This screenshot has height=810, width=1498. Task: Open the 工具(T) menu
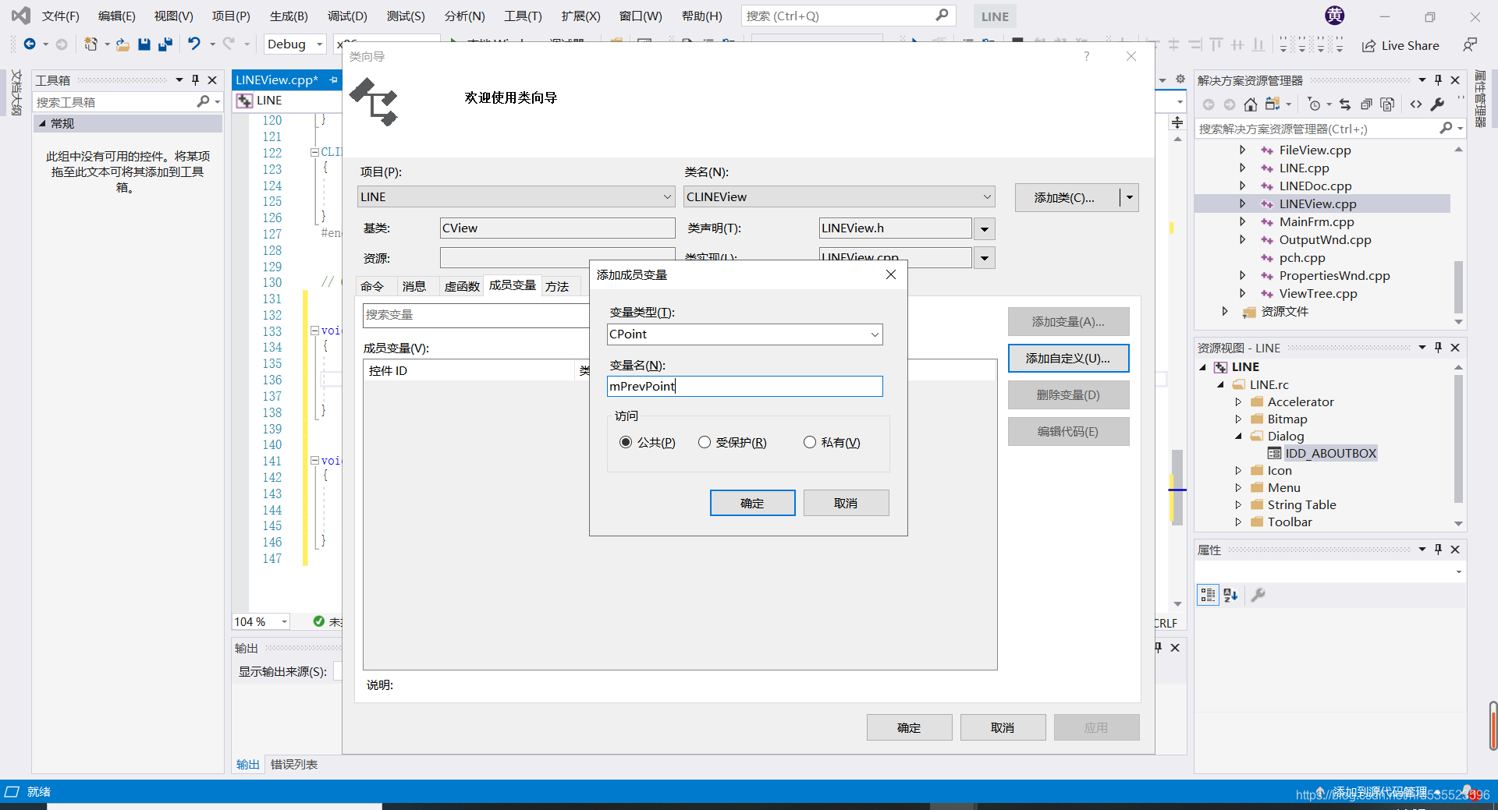tap(522, 16)
